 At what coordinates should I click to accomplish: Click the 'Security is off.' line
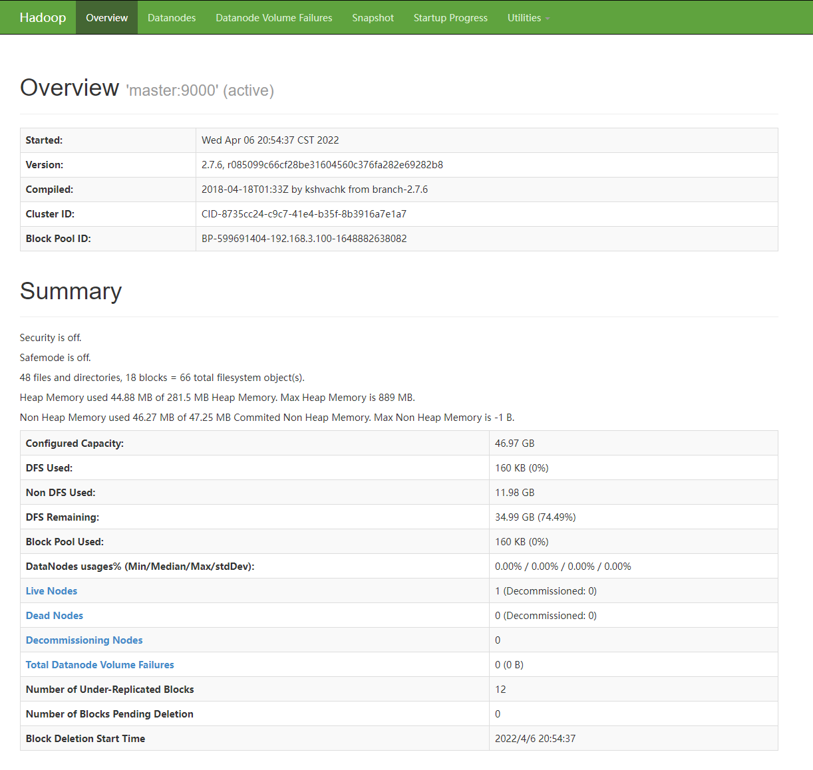coord(51,338)
